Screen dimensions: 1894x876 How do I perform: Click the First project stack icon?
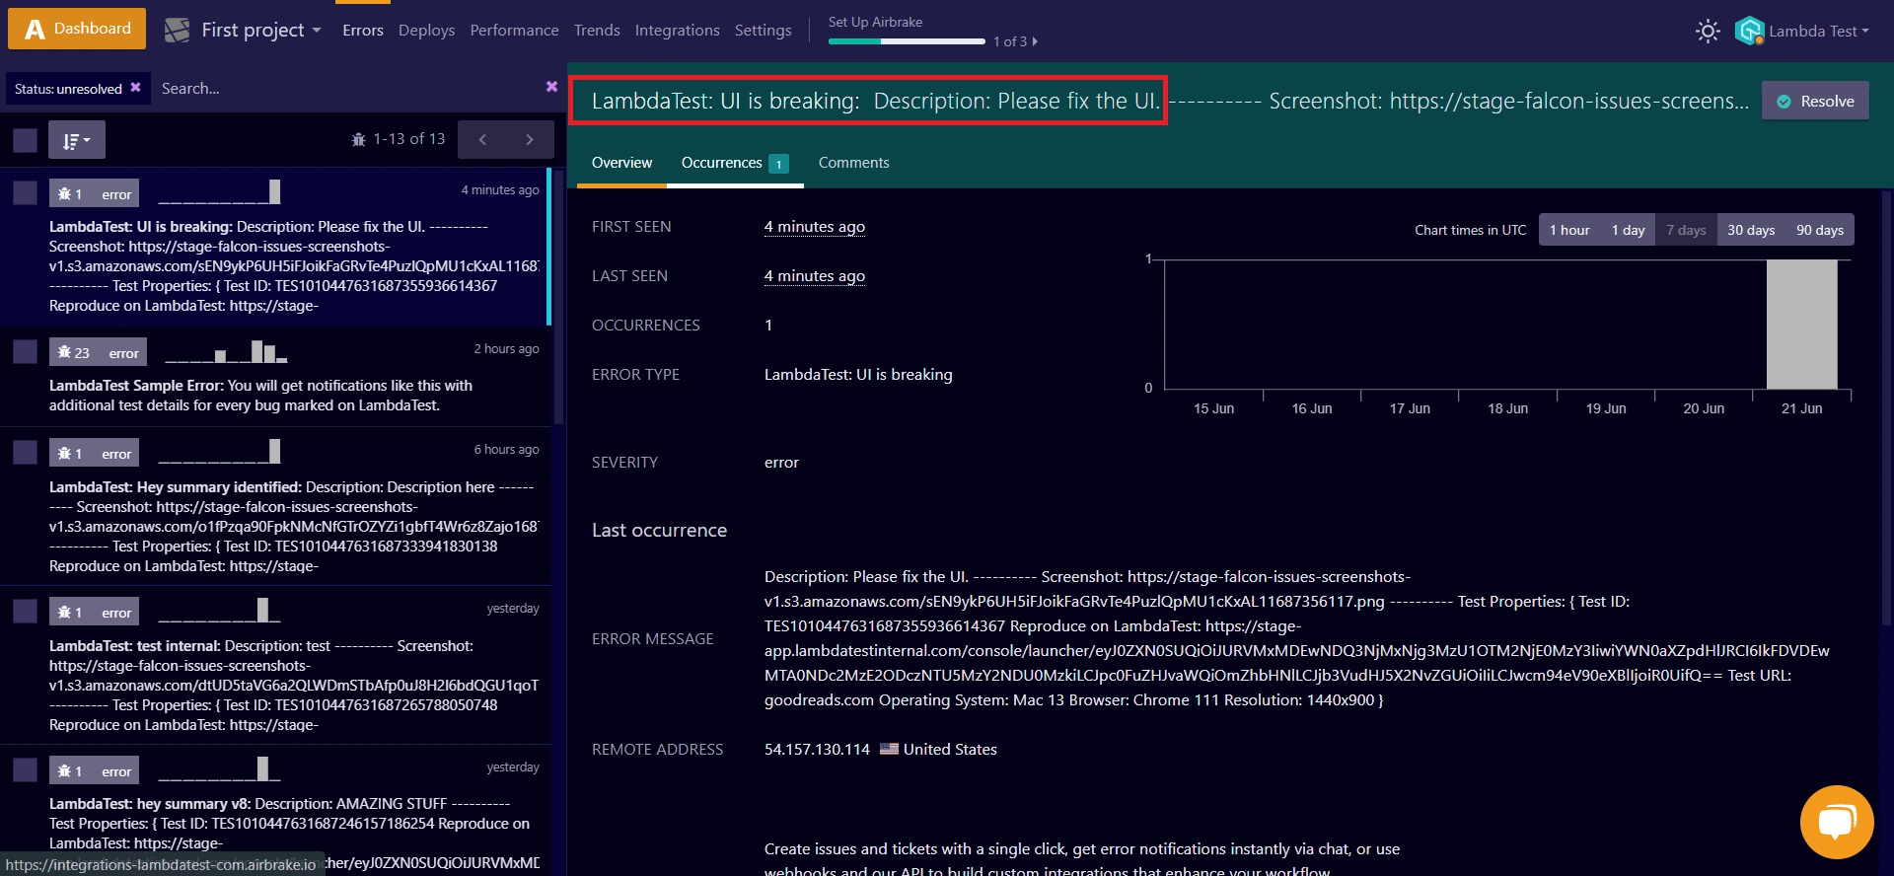tap(178, 31)
